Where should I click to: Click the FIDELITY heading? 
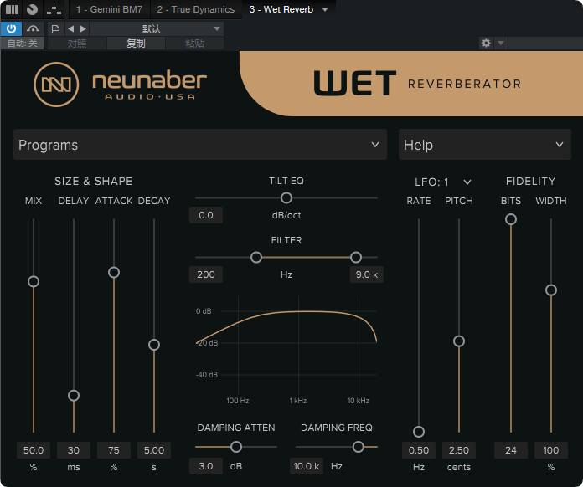pyautogui.click(x=530, y=181)
